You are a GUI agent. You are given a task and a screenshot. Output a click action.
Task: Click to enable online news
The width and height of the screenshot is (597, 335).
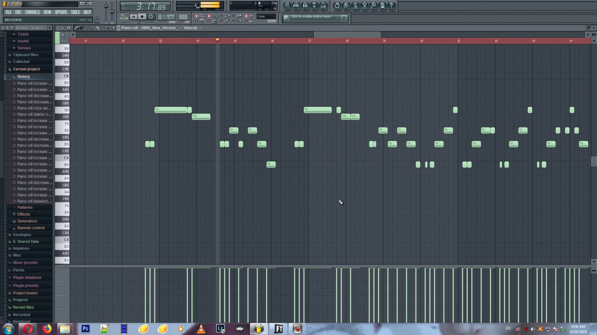coord(311,17)
